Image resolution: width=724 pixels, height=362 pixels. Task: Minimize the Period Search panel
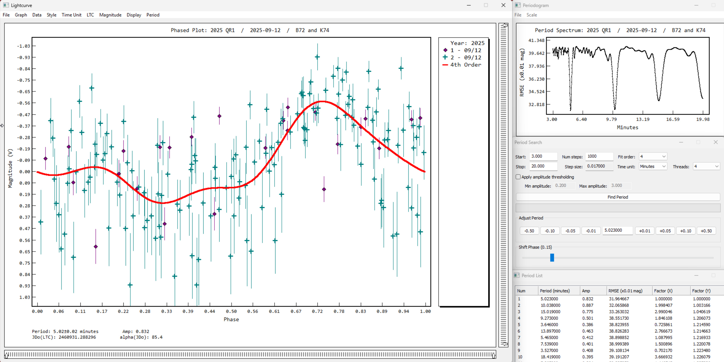point(681,142)
